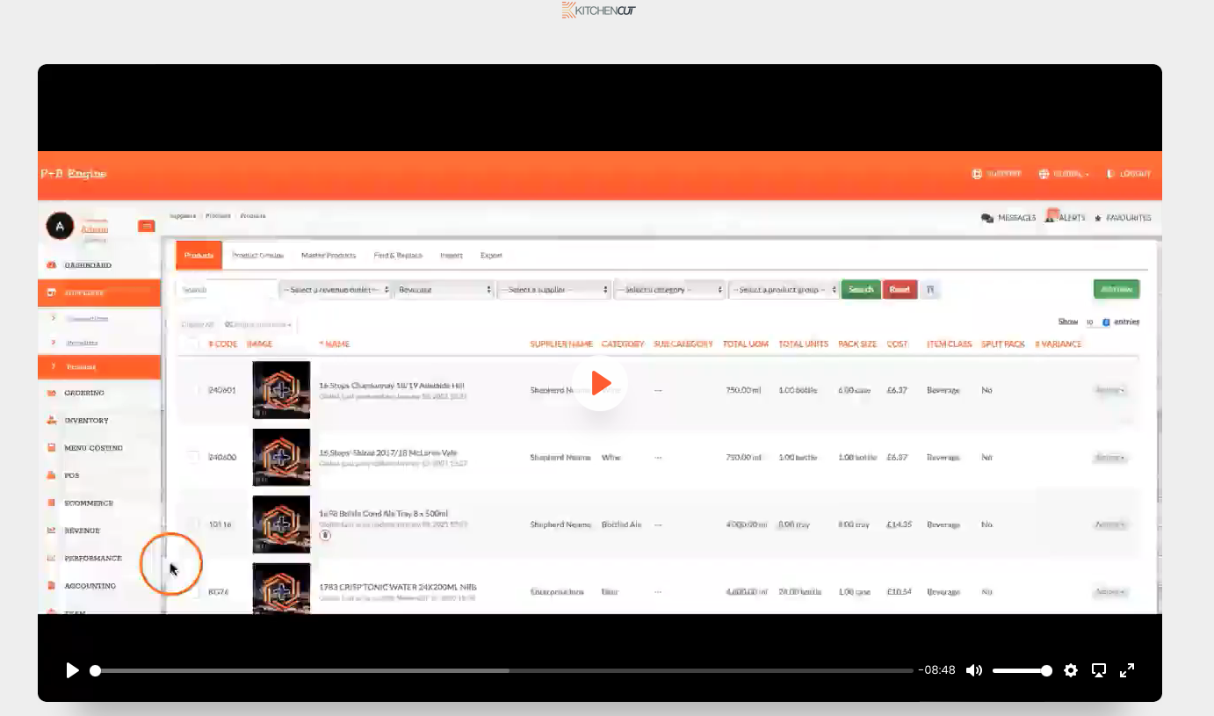Click the Favourites star icon

click(x=1098, y=218)
